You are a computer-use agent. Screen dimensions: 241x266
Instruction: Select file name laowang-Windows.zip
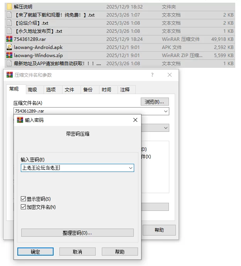(x=38, y=56)
